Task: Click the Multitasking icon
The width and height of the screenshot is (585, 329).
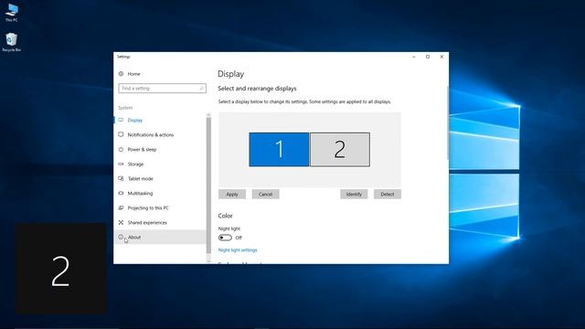Action: (121, 193)
